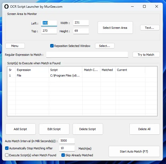Click the OCR Script Launcher app icon

[6, 7]
